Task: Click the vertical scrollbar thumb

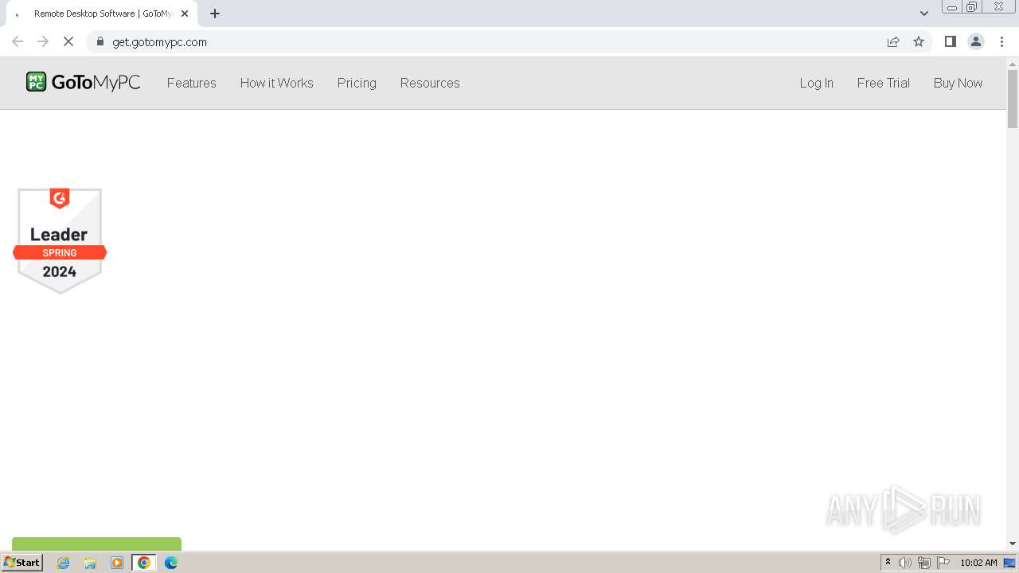Action: pos(1013,99)
